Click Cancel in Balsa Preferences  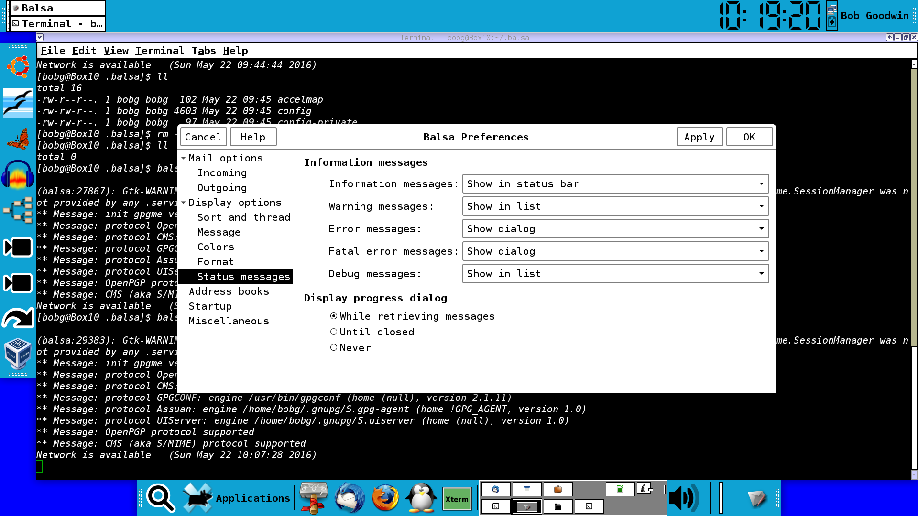(x=204, y=137)
